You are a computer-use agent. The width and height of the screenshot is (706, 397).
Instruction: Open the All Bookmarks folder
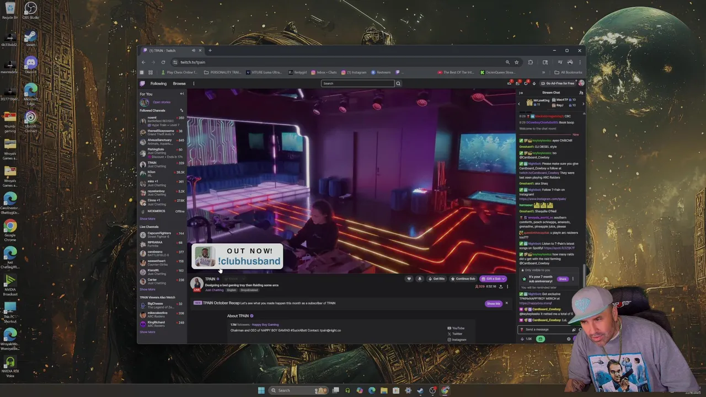(x=568, y=72)
